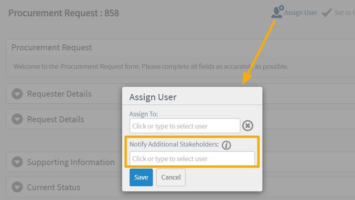Clear the Assign To field with X icon

247,126
